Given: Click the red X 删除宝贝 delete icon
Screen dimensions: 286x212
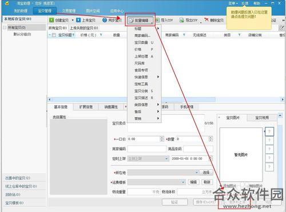Looking at the screenshot, I should (x=206, y=19).
